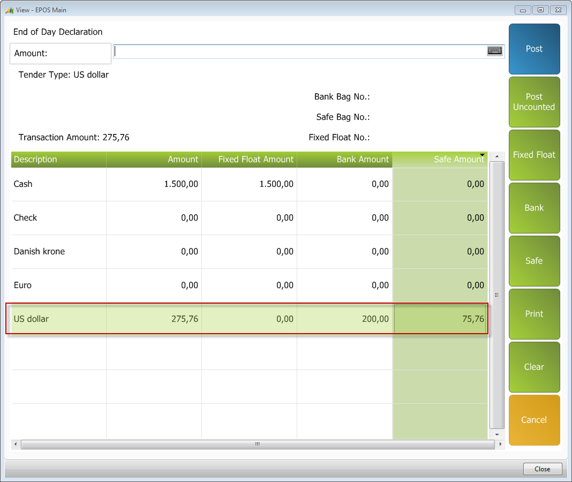
Task: Cancel the End of Day Declaration
Action: (x=534, y=420)
